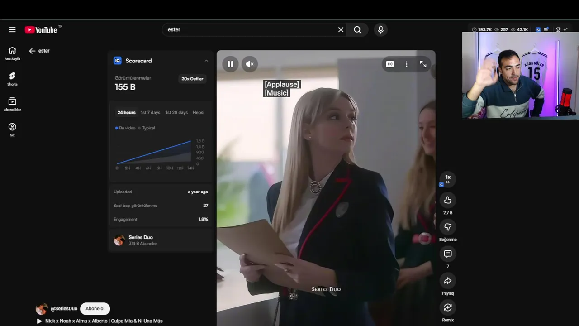This screenshot has height=326, width=579.
Task: Click the 43.1K views stat
Action: click(519, 30)
